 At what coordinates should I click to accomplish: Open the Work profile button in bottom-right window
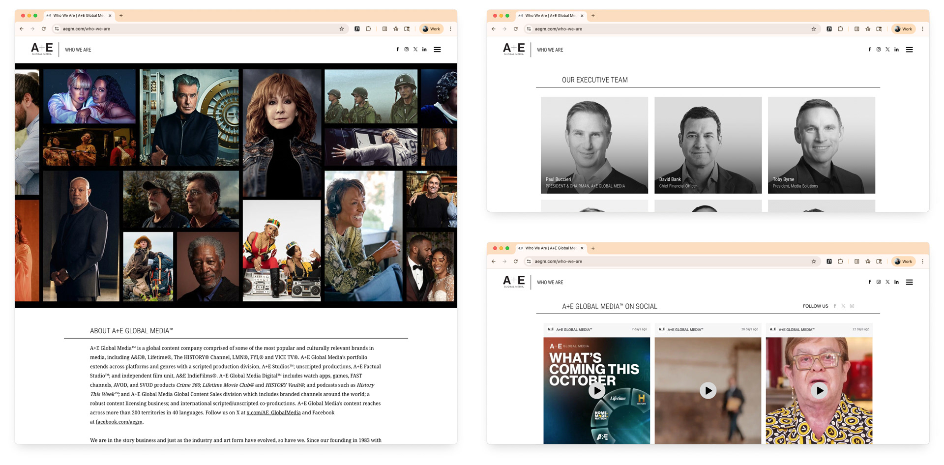[903, 262]
